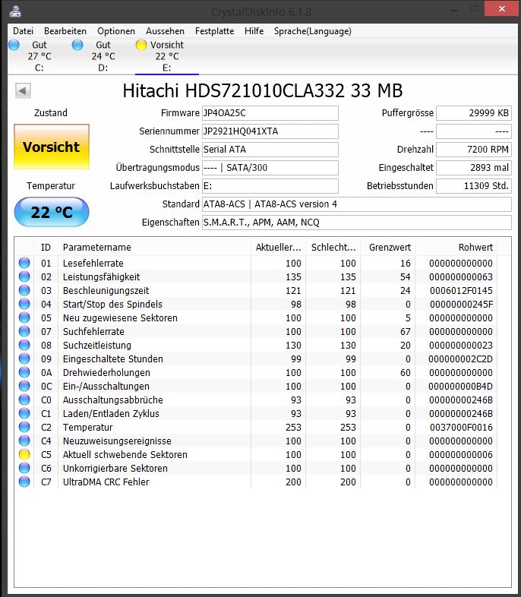Viewport: 521px width, 597px height.
Task: Click the Eigenschaften field S.M.A.R.T., APM, AAM, NCQ
Action: [357, 223]
